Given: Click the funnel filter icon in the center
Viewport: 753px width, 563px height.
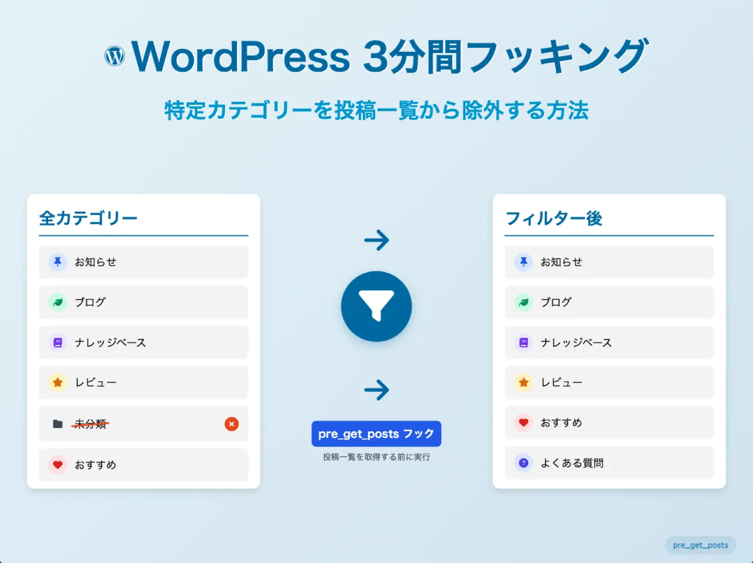Looking at the screenshot, I should tap(376, 305).
